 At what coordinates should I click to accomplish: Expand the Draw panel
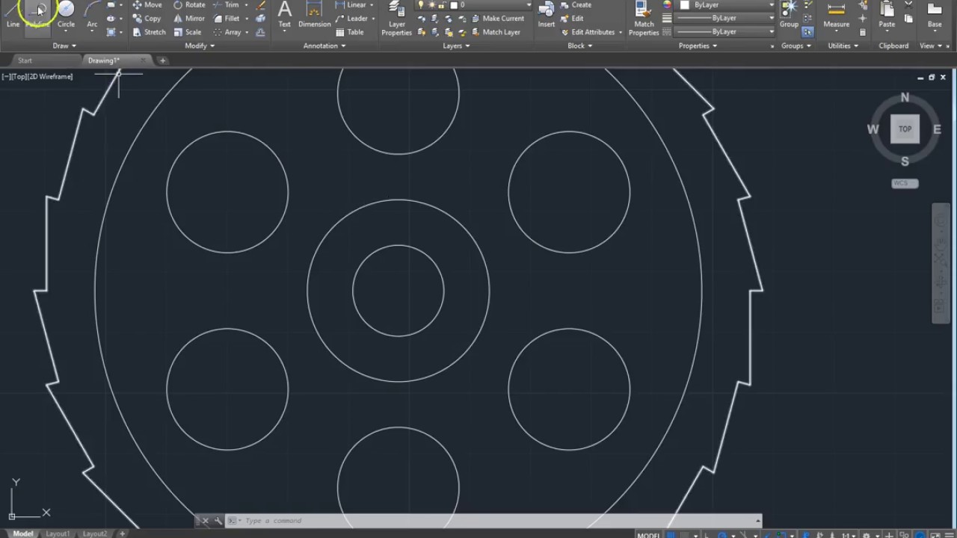(64, 46)
